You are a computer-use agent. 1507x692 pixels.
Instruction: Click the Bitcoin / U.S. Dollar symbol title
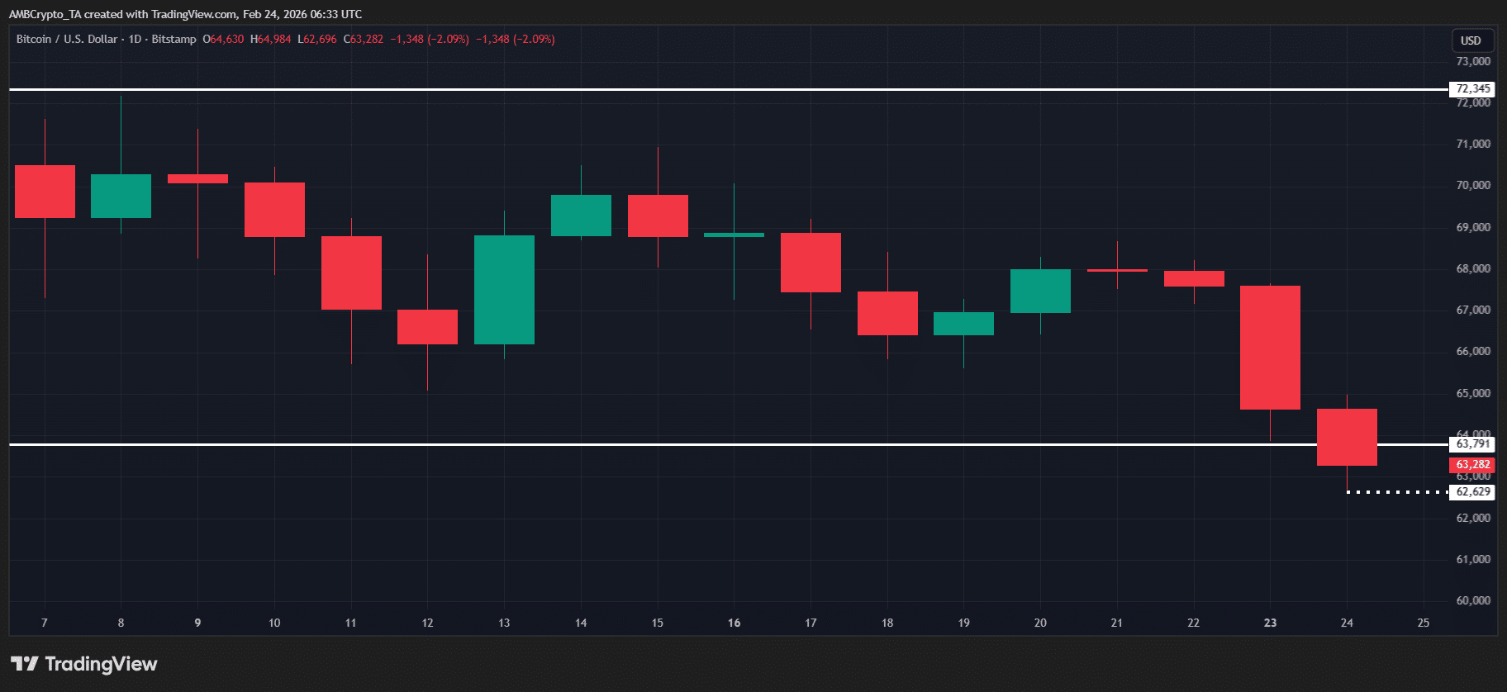[67, 39]
